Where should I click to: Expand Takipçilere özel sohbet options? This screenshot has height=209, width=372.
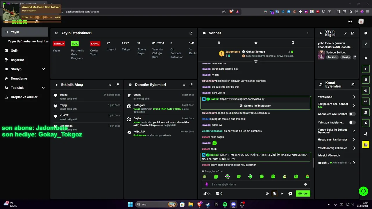(x=354, y=105)
